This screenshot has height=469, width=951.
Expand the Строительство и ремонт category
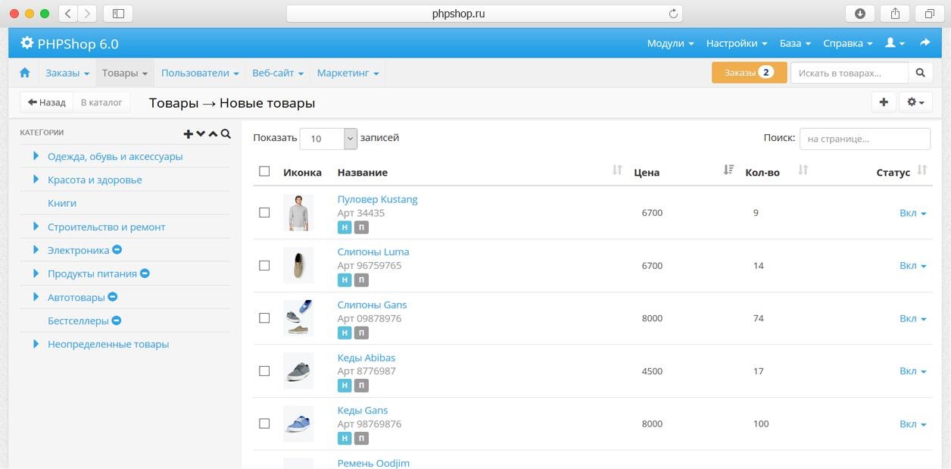[x=36, y=227]
